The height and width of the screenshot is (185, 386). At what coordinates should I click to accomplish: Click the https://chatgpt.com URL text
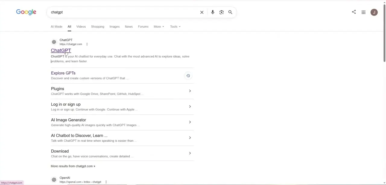pos(71,44)
